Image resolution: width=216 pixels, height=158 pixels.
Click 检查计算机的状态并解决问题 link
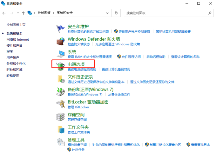click(88, 32)
